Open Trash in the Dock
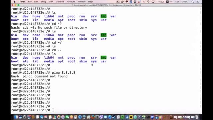213x120 pixels. click(x=197, y=117)
